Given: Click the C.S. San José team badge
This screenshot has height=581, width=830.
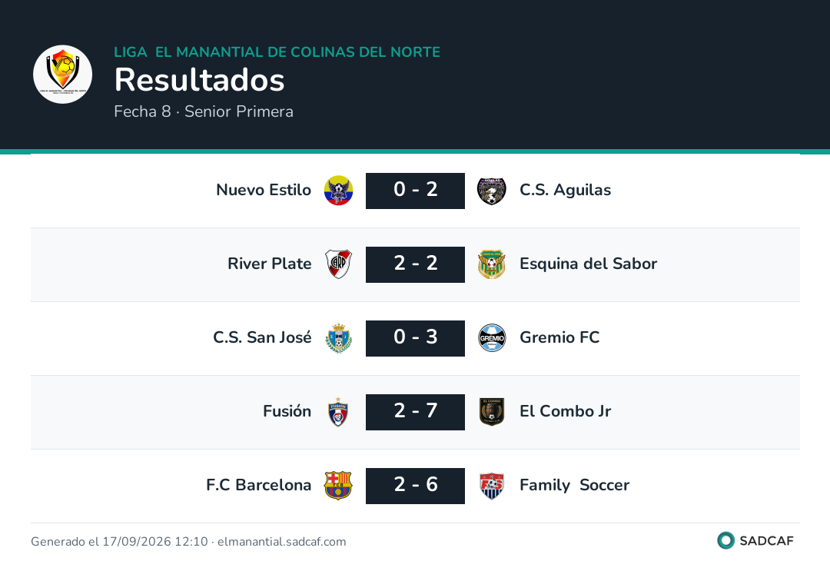Looking at the screenshot, I should (x=338, y=338).
